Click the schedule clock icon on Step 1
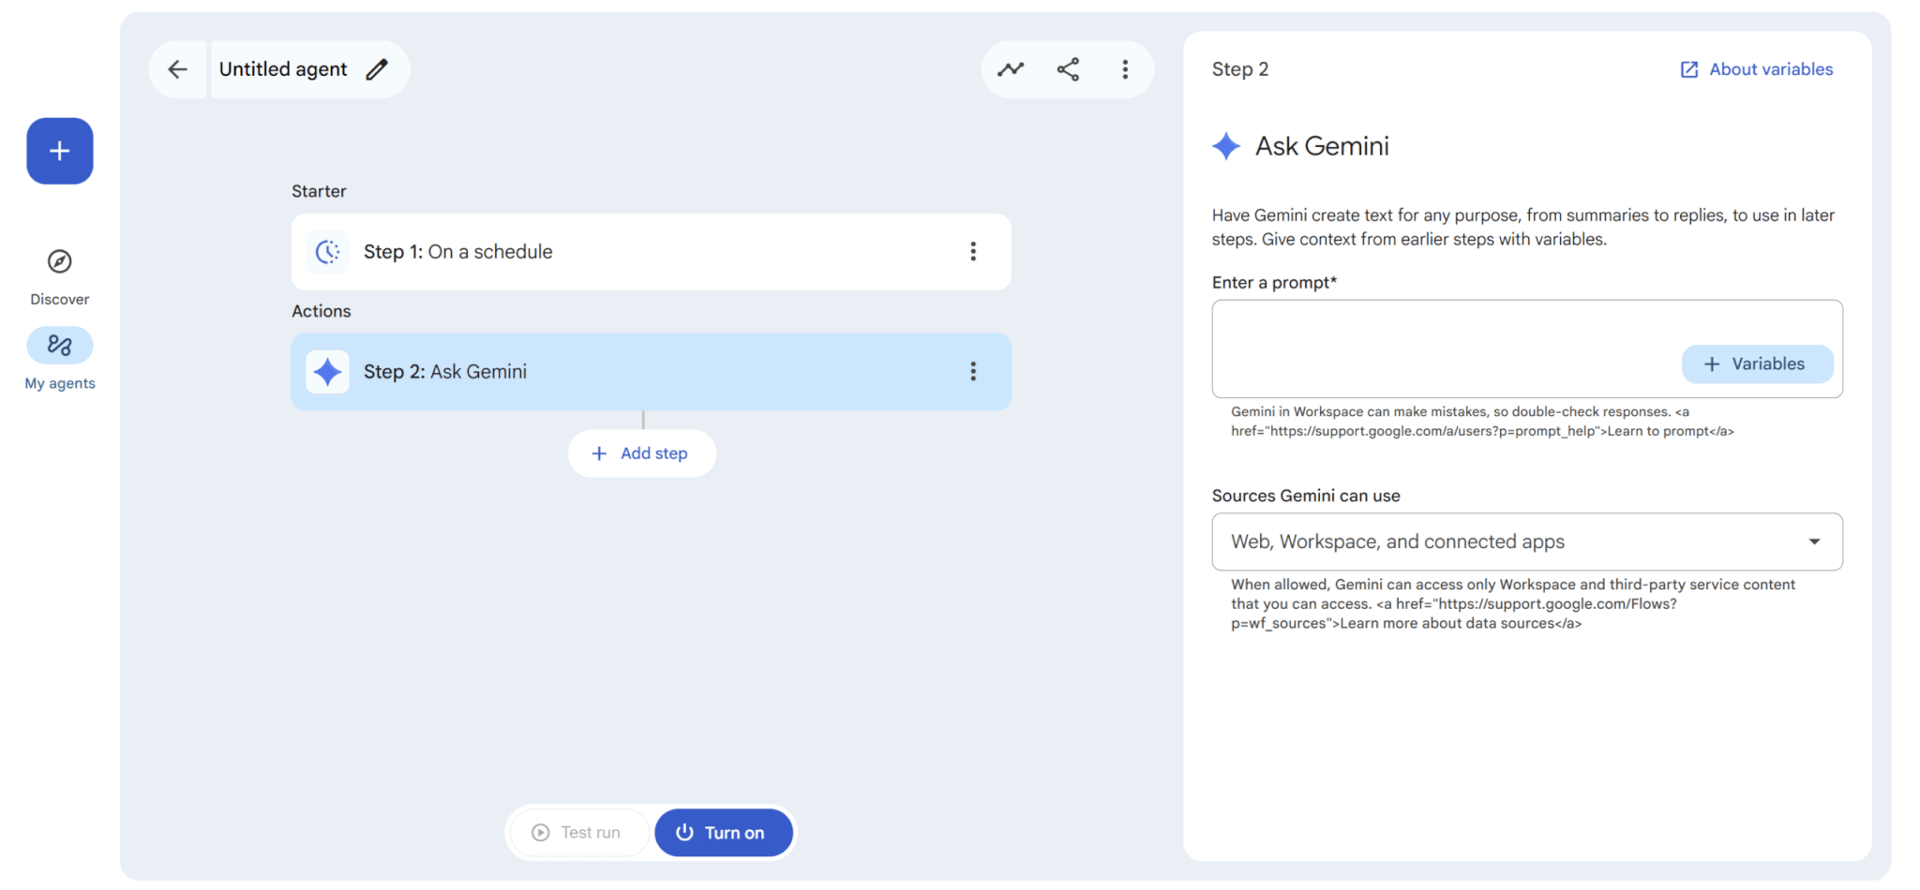This screenshot has width=1920, height=890. [327, 252]
